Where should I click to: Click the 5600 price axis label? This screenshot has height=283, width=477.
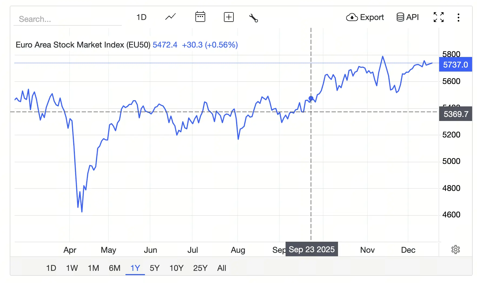(451, 81)
